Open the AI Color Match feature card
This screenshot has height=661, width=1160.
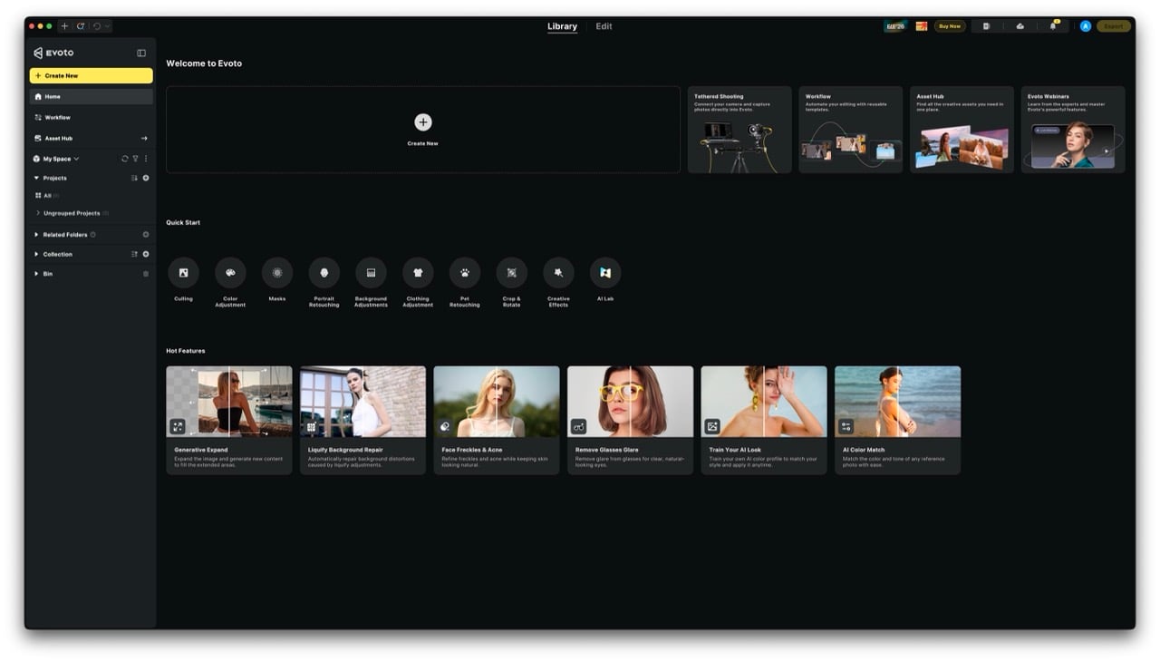point(898,420)
